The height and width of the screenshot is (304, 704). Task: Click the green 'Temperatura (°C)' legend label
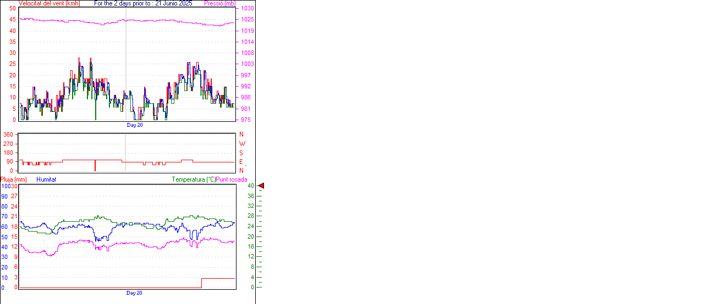pos(194,179)
